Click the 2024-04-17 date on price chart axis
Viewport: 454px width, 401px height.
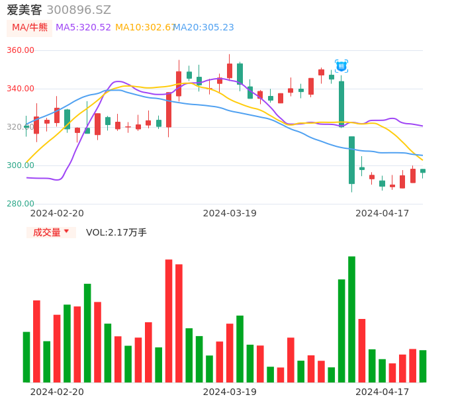click(x=382, y=213)
